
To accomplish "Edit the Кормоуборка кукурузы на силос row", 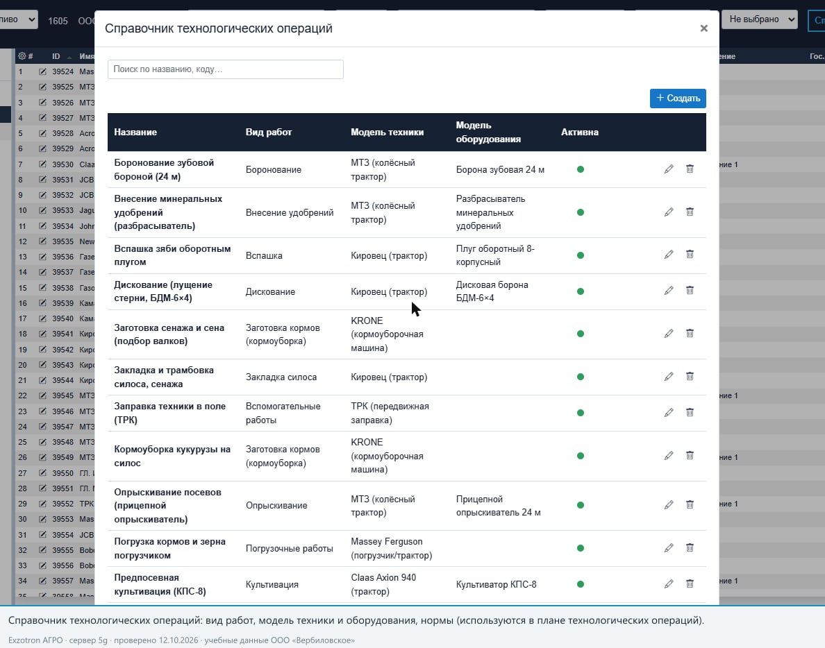I will [x=669, y=456].
